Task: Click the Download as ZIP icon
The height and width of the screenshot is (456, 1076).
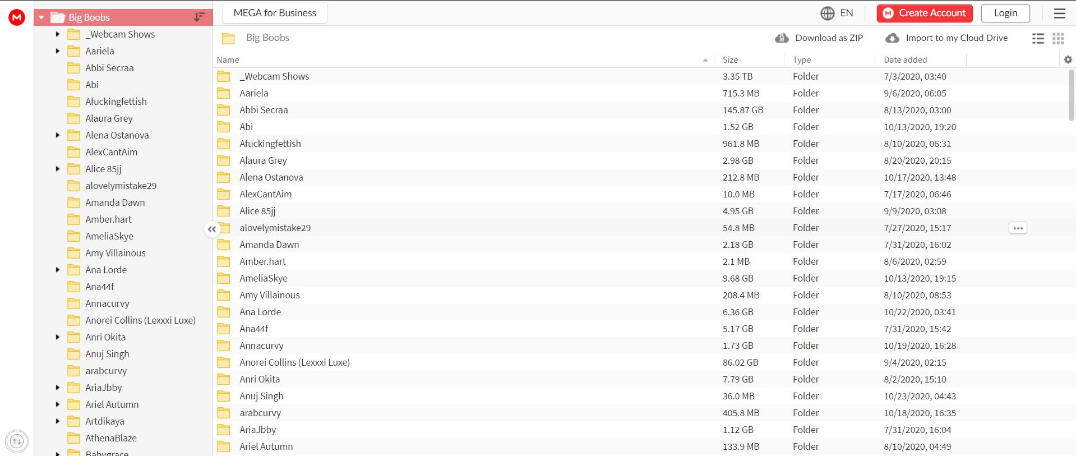Action: [782, 38]
